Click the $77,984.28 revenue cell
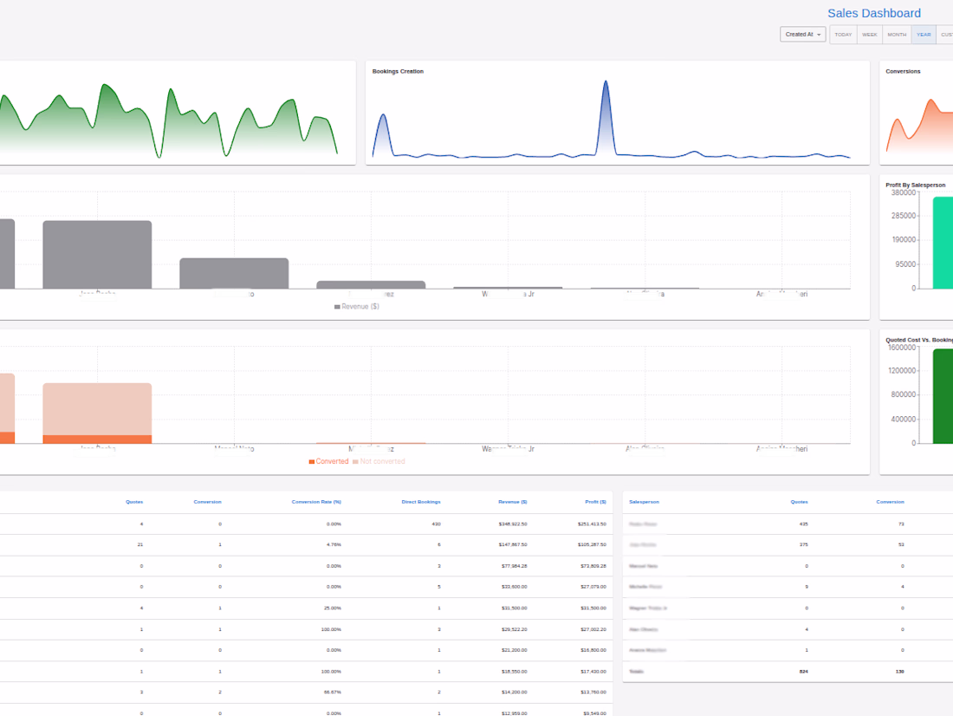Viewport: 953px width, 716px height. pyautogui.click(x=514, y=566)
